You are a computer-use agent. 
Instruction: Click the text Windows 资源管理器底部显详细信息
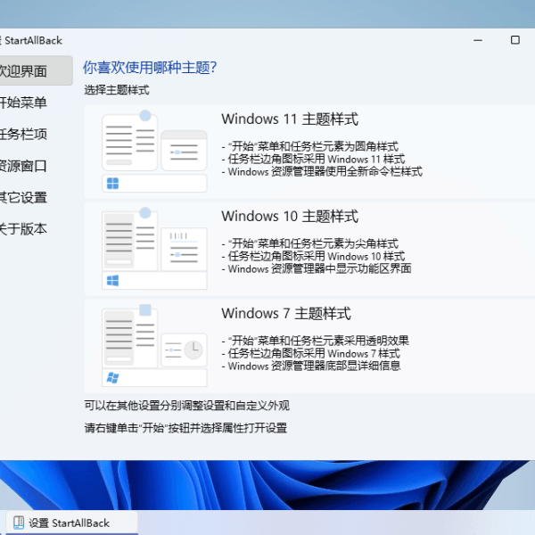point(314,366)
